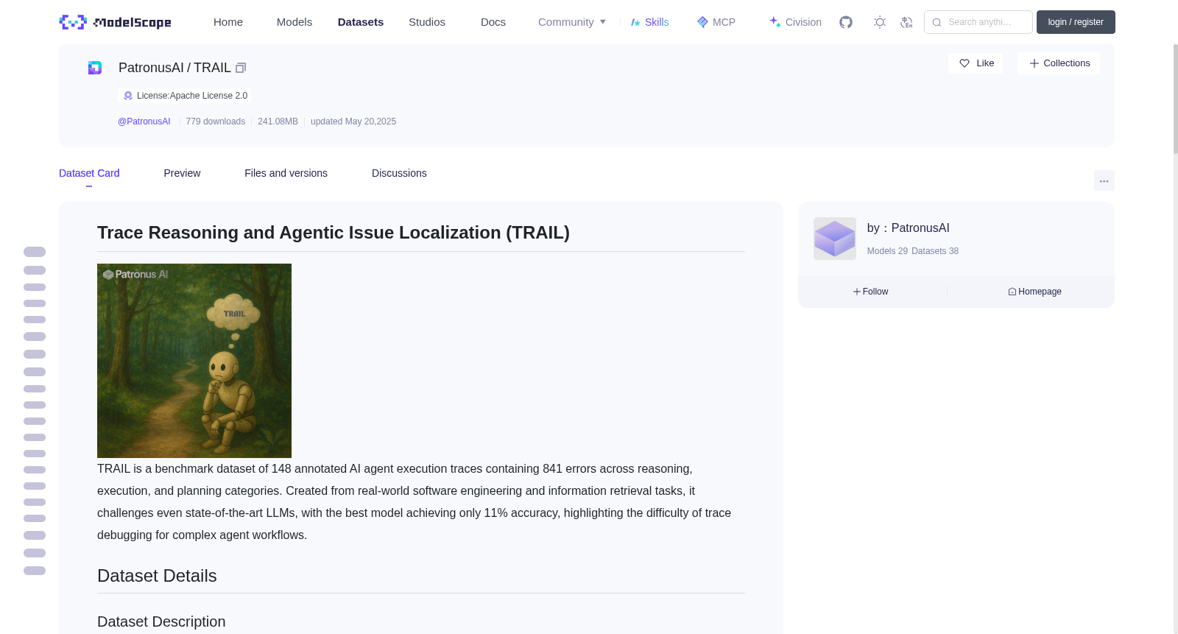Open the Docs page
The height and width of the screenshot is (634, 1178).
[493, 22]
